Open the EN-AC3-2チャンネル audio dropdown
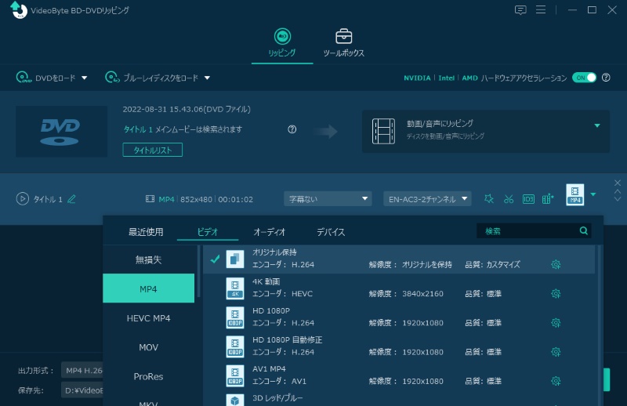Viewport: 627px width, 406px height. coord(427,199)
